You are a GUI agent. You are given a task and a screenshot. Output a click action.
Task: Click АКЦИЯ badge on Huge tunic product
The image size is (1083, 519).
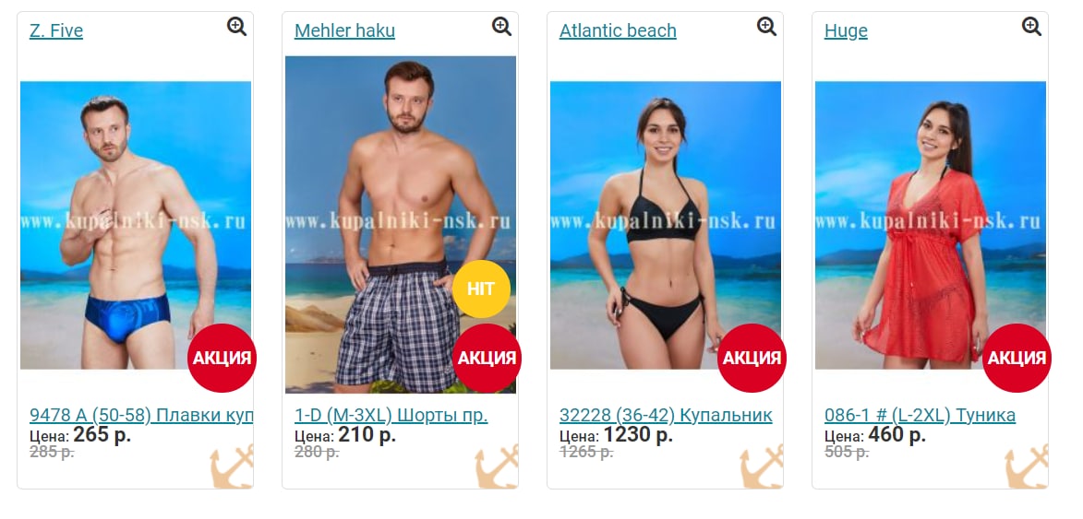[x=1017, y=358]
